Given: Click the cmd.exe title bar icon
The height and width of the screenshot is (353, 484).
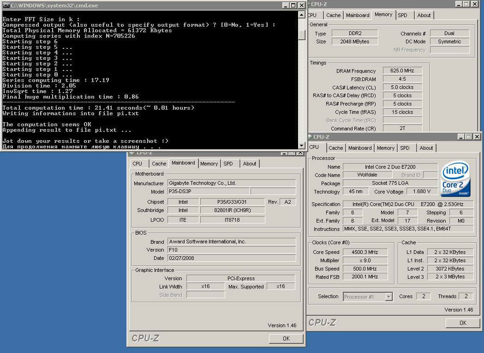Looking at the screenshot, I should pos(6,5).
